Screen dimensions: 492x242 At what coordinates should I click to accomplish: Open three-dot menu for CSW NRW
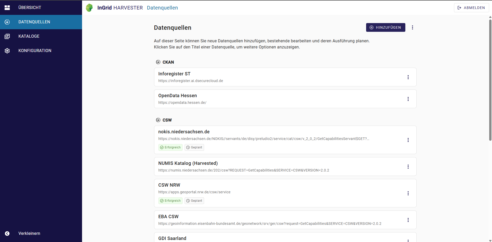click(x=408, y=193)
